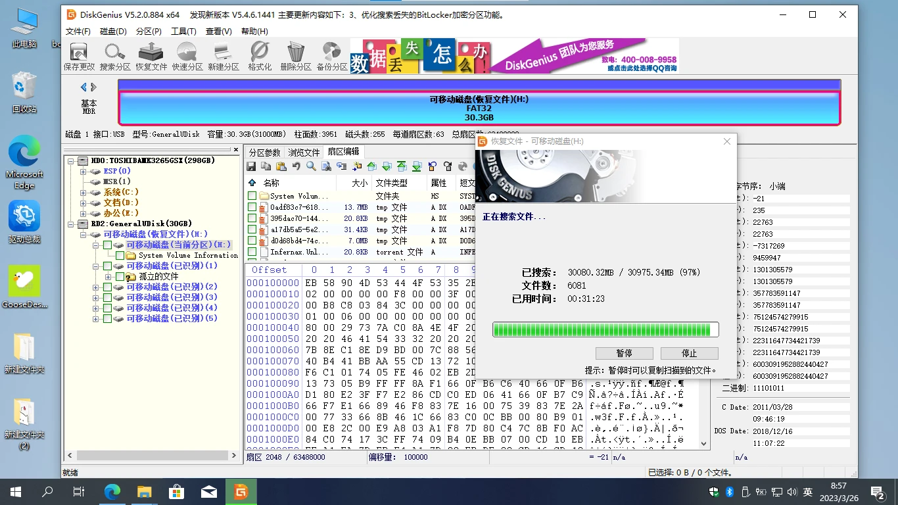898x505 pixels.
Task: Check the a17db5a5-5e2... file checkbox
Action: point(252,229)
